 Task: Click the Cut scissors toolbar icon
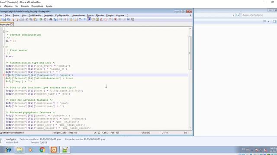(x=26, y=19)
